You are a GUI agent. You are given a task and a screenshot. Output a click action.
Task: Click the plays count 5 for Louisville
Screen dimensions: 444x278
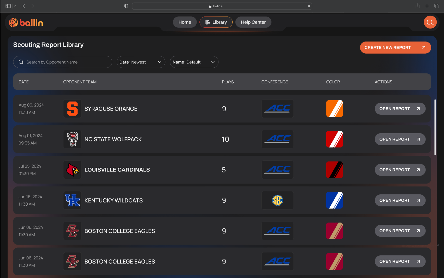(224, 170)
